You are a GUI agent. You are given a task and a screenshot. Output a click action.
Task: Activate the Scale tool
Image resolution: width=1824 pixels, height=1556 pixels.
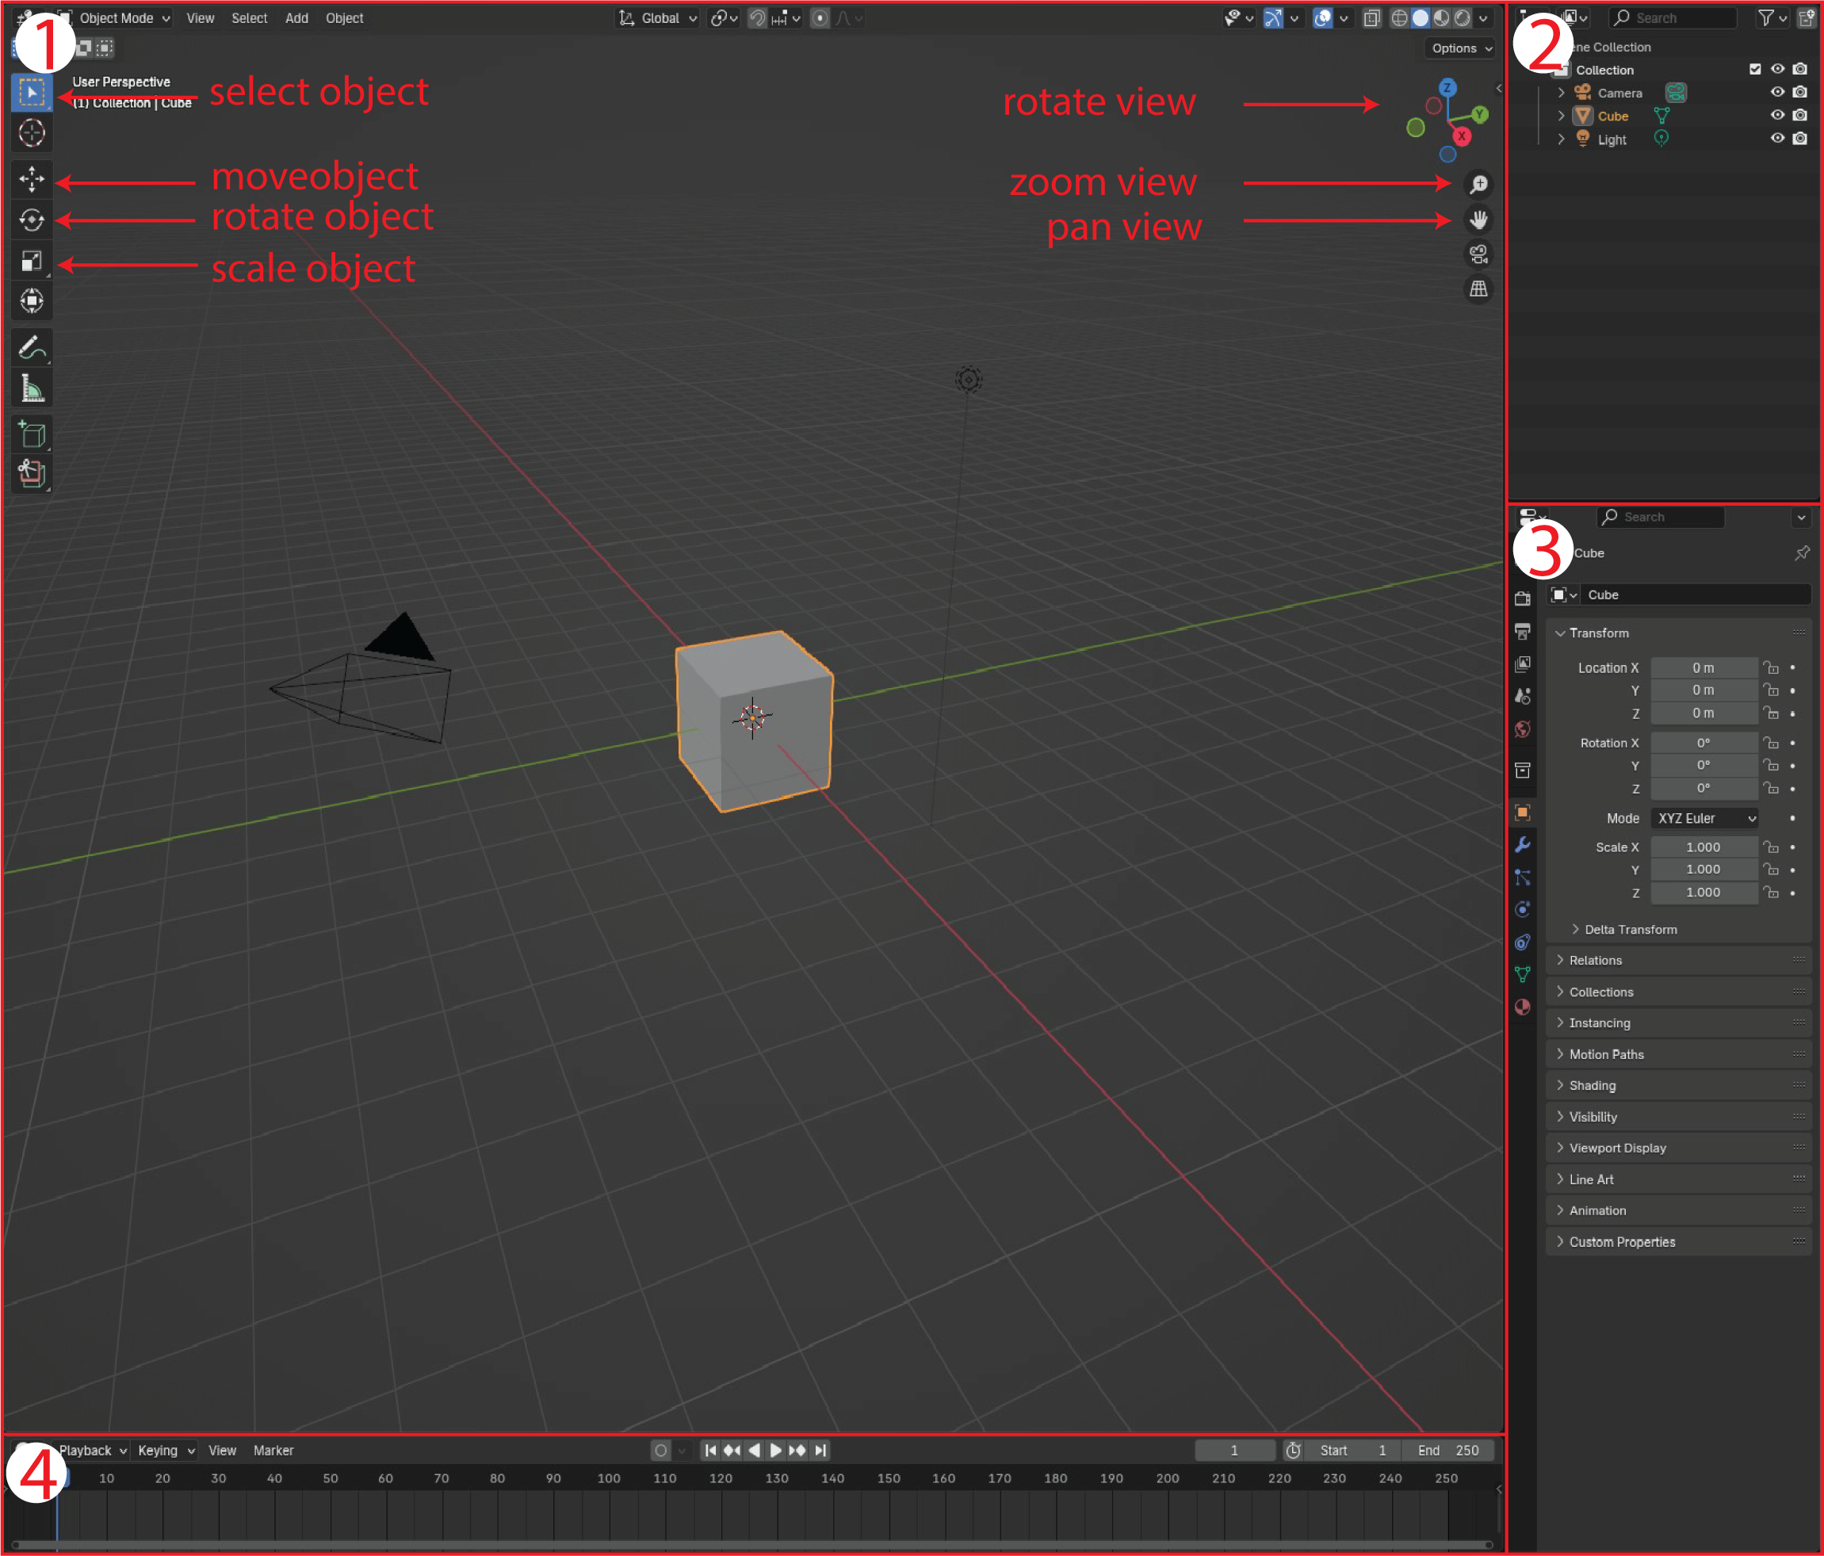pos(32,261)
